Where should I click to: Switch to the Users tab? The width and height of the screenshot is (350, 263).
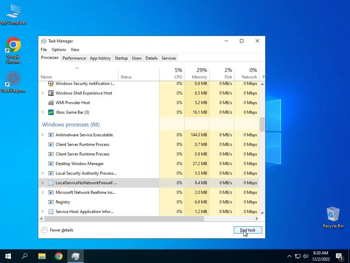(137, 58)
